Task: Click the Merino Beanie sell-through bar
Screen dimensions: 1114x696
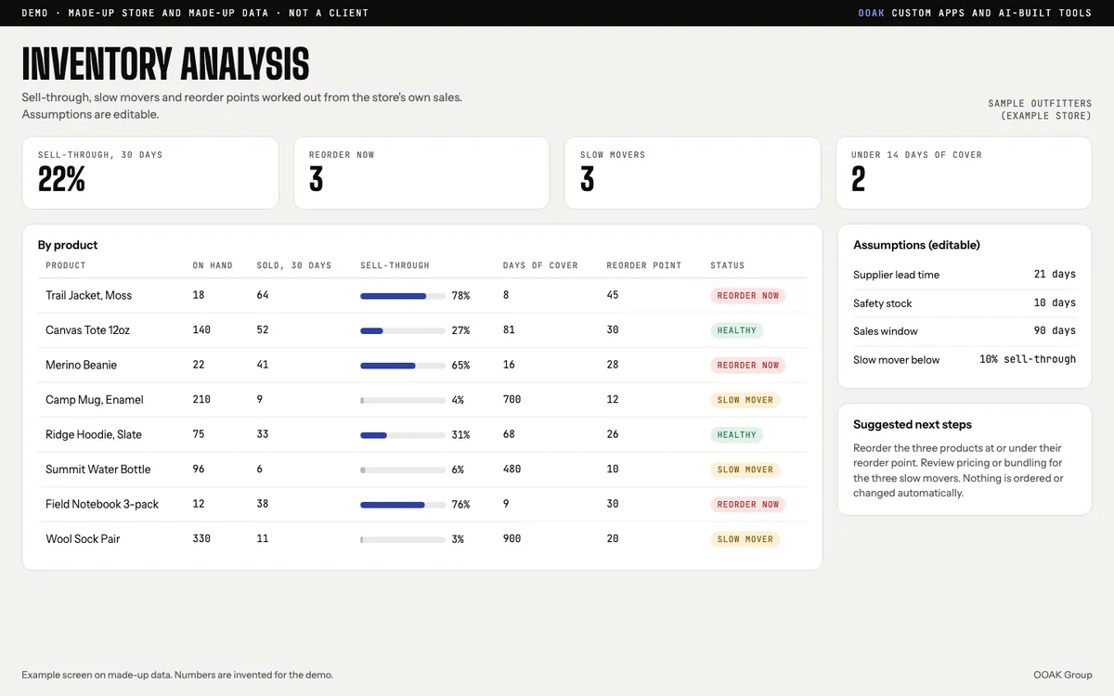Action: coord(403,366)
